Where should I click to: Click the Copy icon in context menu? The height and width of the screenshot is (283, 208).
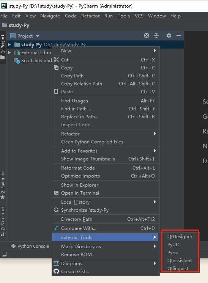[x=56, y=68]
